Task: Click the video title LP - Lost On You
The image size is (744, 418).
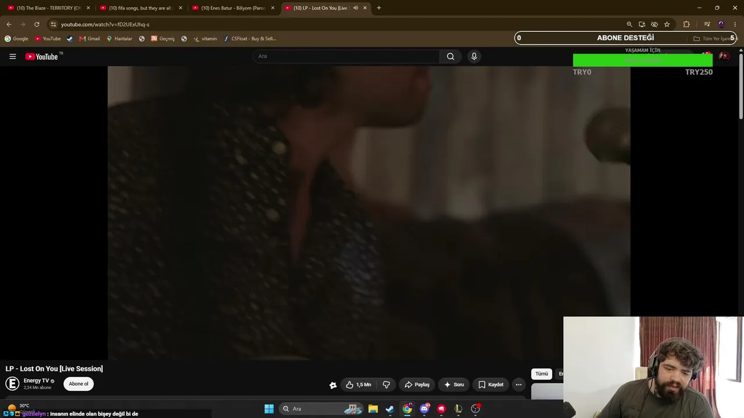Action: (x=54, y=369)
